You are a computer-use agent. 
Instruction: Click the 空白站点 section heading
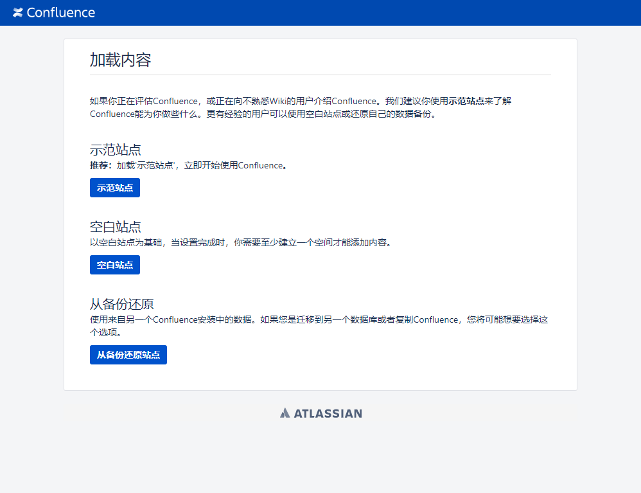pos(115,227)
